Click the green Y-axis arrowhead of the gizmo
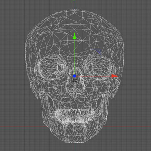This screenshot has width=151, height=151. point(74,36)
